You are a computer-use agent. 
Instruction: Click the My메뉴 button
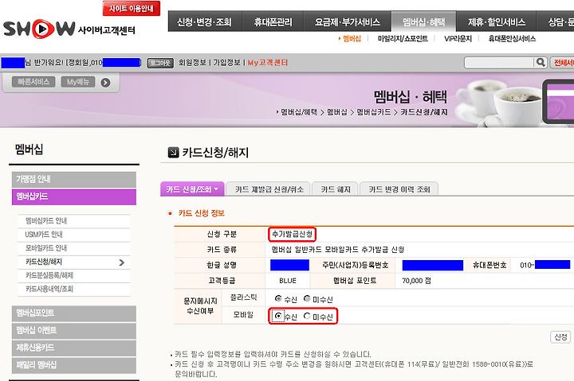[x=77, y=82]
